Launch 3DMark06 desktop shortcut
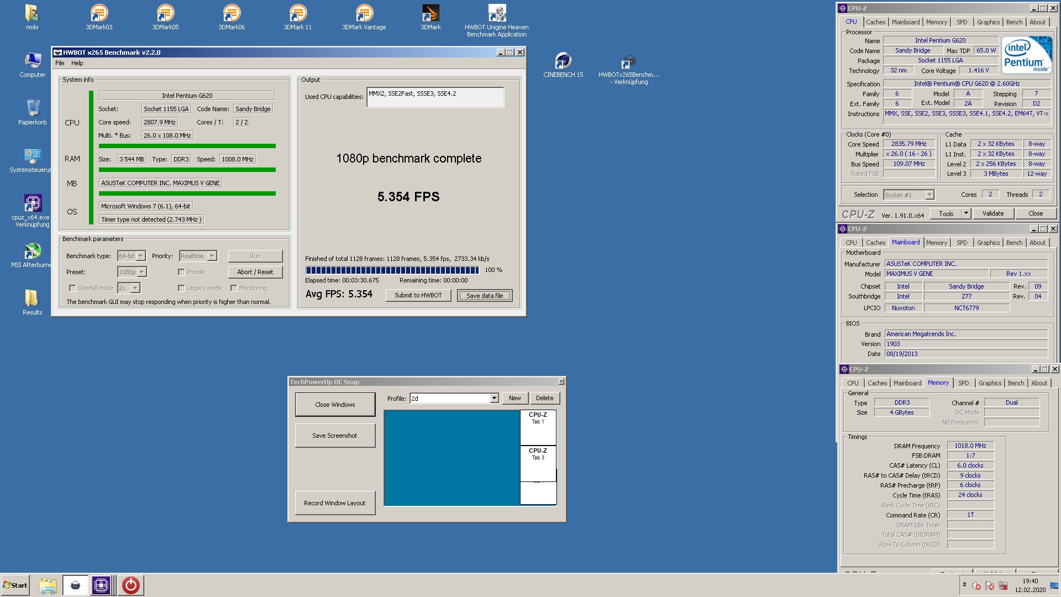 coord(232,17)
